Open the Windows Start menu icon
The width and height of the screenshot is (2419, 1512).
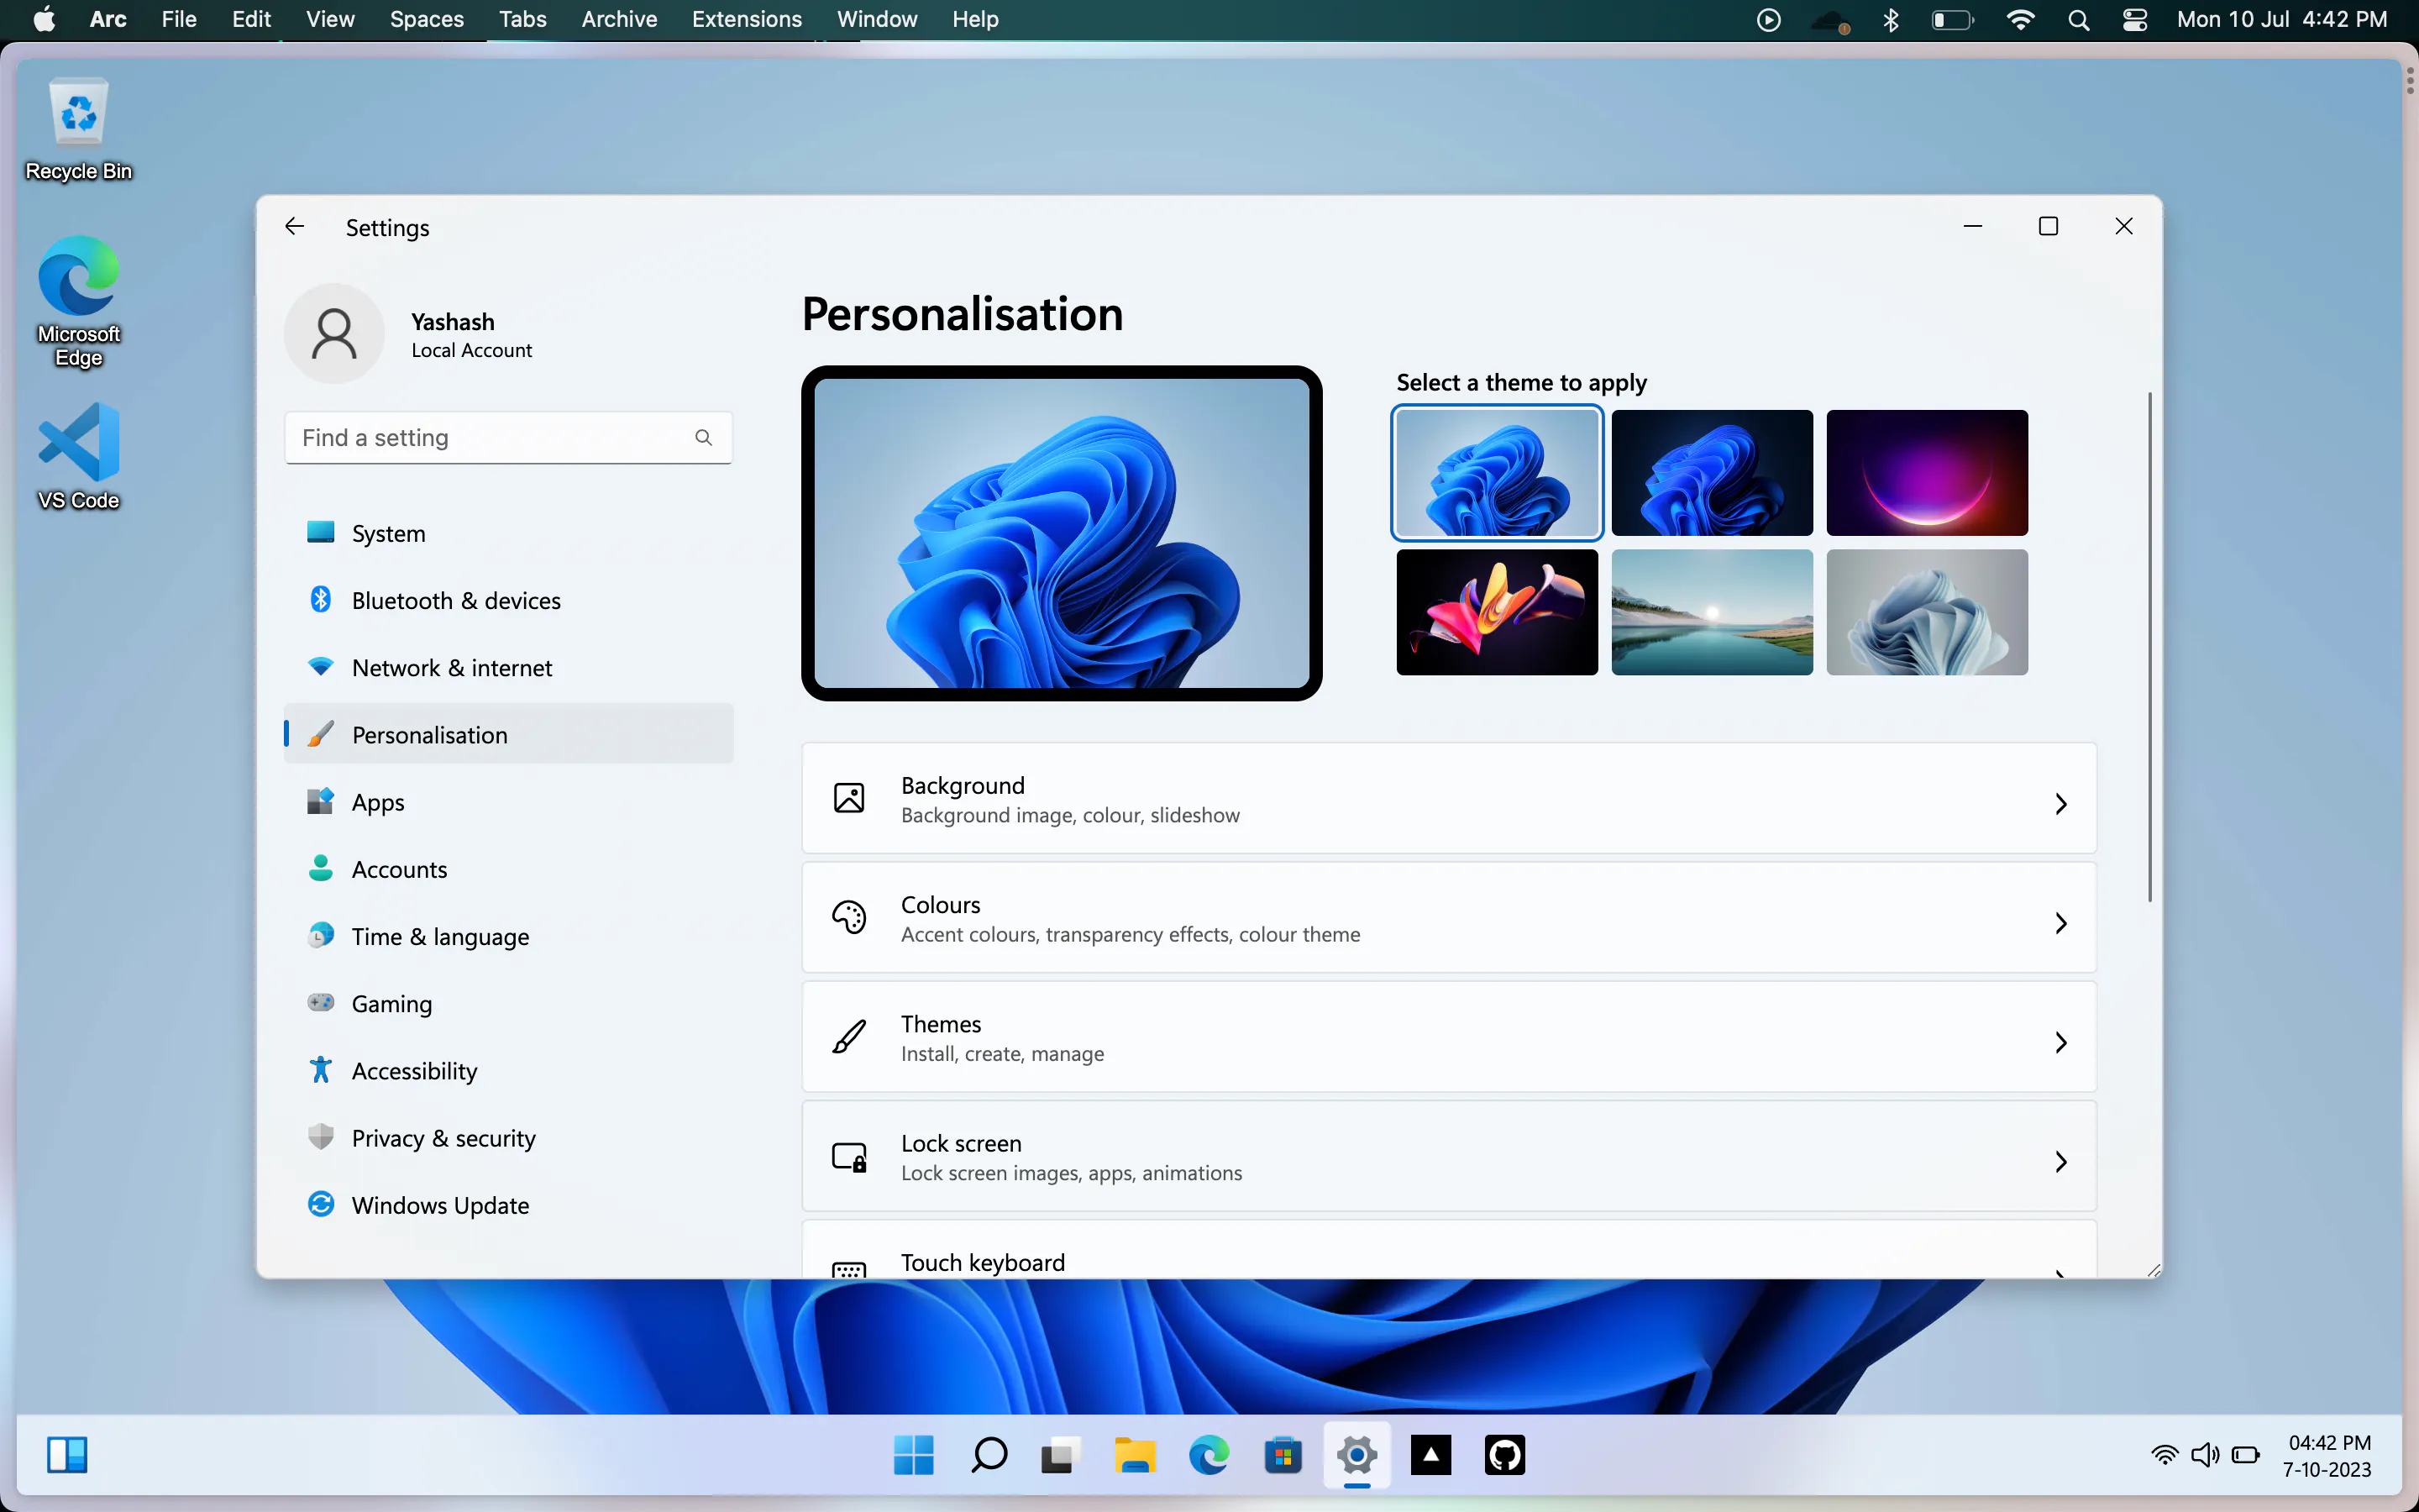(x=913, y=1455)
